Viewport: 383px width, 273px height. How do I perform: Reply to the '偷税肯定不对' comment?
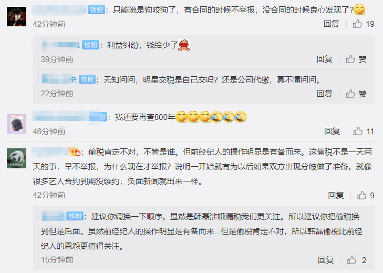(336, 195)
